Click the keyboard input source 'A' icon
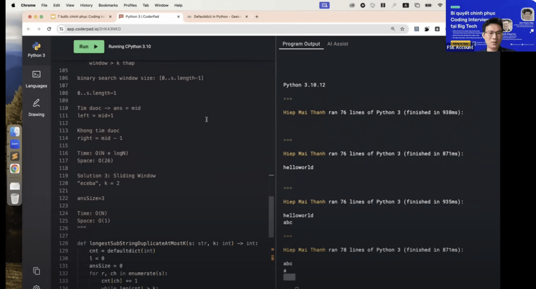536x289 pixels. tap(406, 5)
